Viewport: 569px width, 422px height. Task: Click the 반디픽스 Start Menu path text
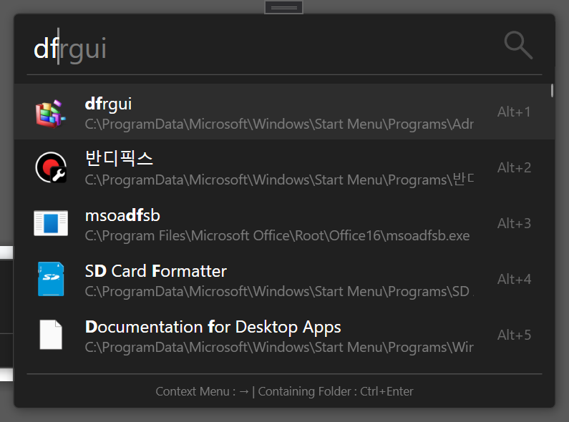coord(279,180)
